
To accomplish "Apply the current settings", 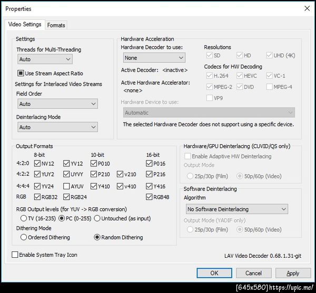I will coord(293,273).
